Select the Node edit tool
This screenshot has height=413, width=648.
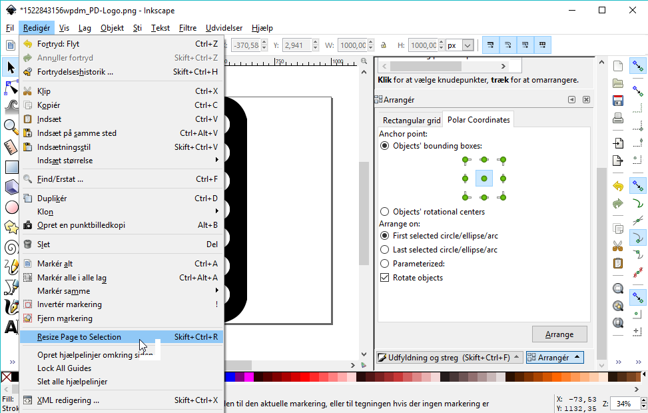tap(11, 87)
